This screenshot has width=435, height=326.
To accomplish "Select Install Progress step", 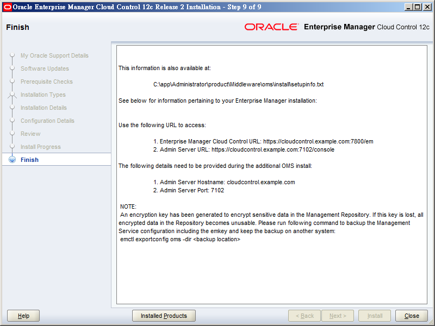I will (40, 147).
